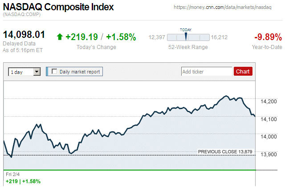Click the NASDAQ:COMP ticker symbol text
Screen dimensions: 285x187
click(x=22, y=15)
